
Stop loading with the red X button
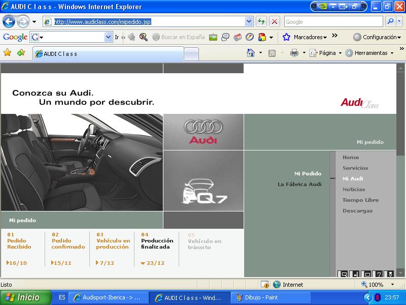click(x=275, y=21)
